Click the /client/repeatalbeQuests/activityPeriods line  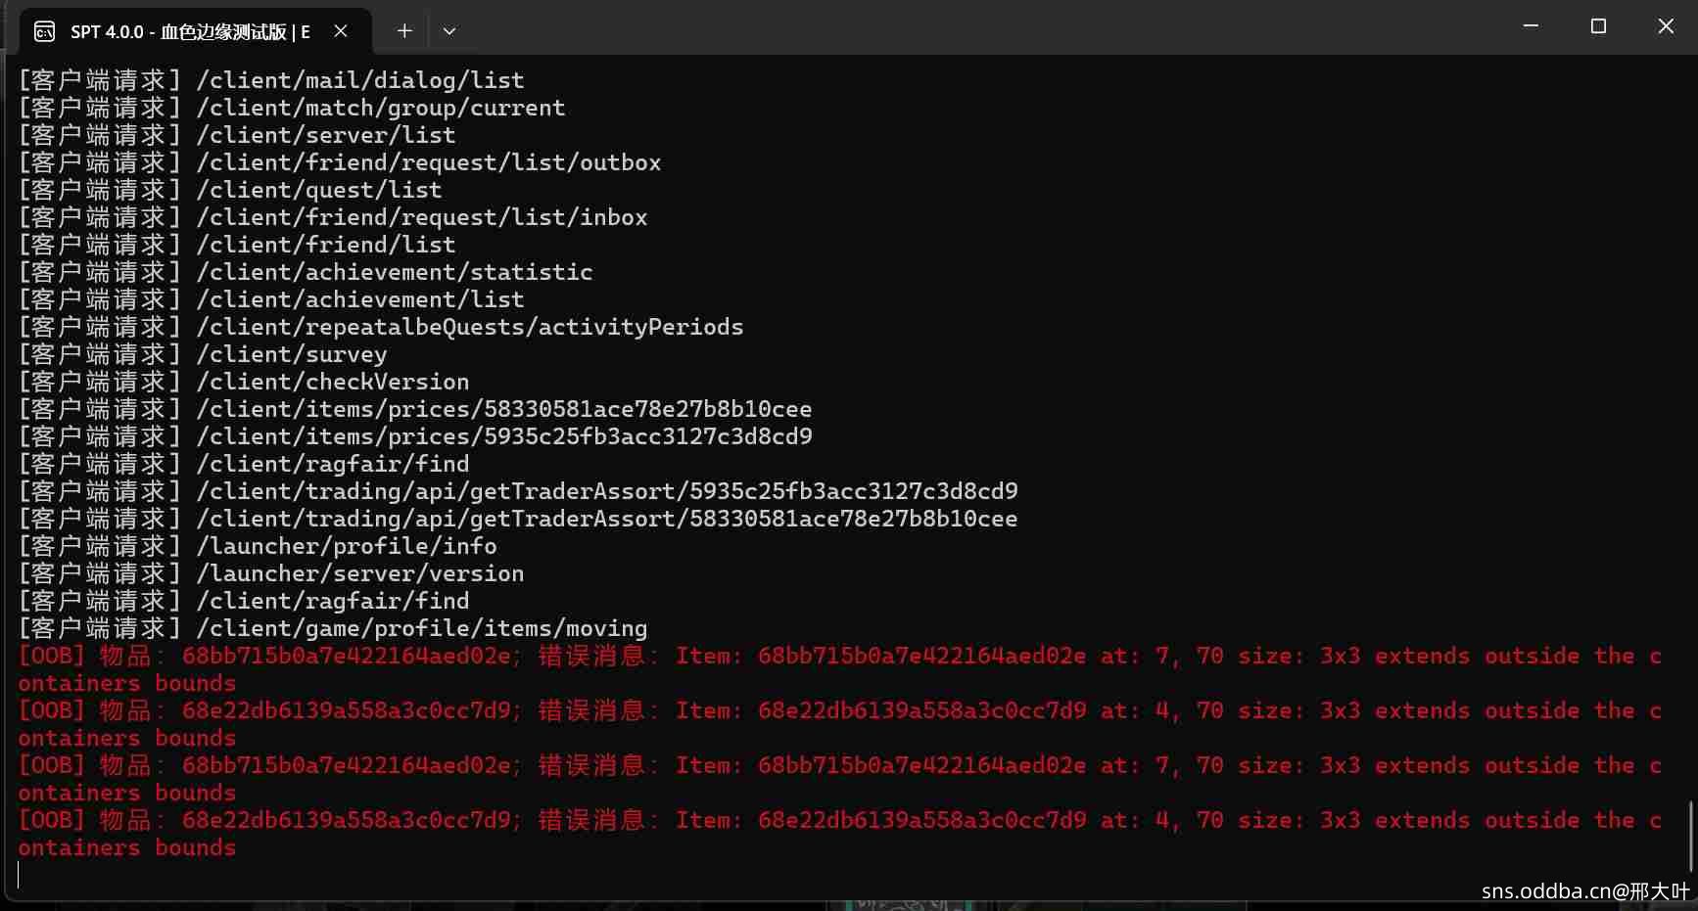click(x=469, y=327)
